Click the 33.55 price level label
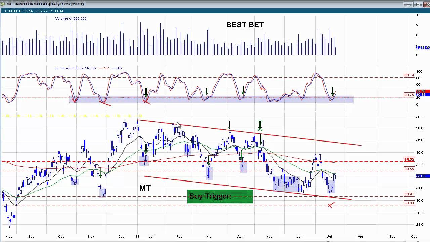Viewport: 430px width, 242px height. (x=409, y=169)
